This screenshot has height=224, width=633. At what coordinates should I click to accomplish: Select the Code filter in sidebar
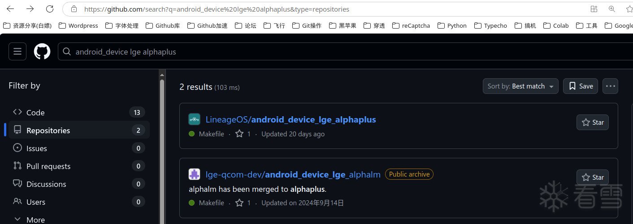[x=35, y=113]
